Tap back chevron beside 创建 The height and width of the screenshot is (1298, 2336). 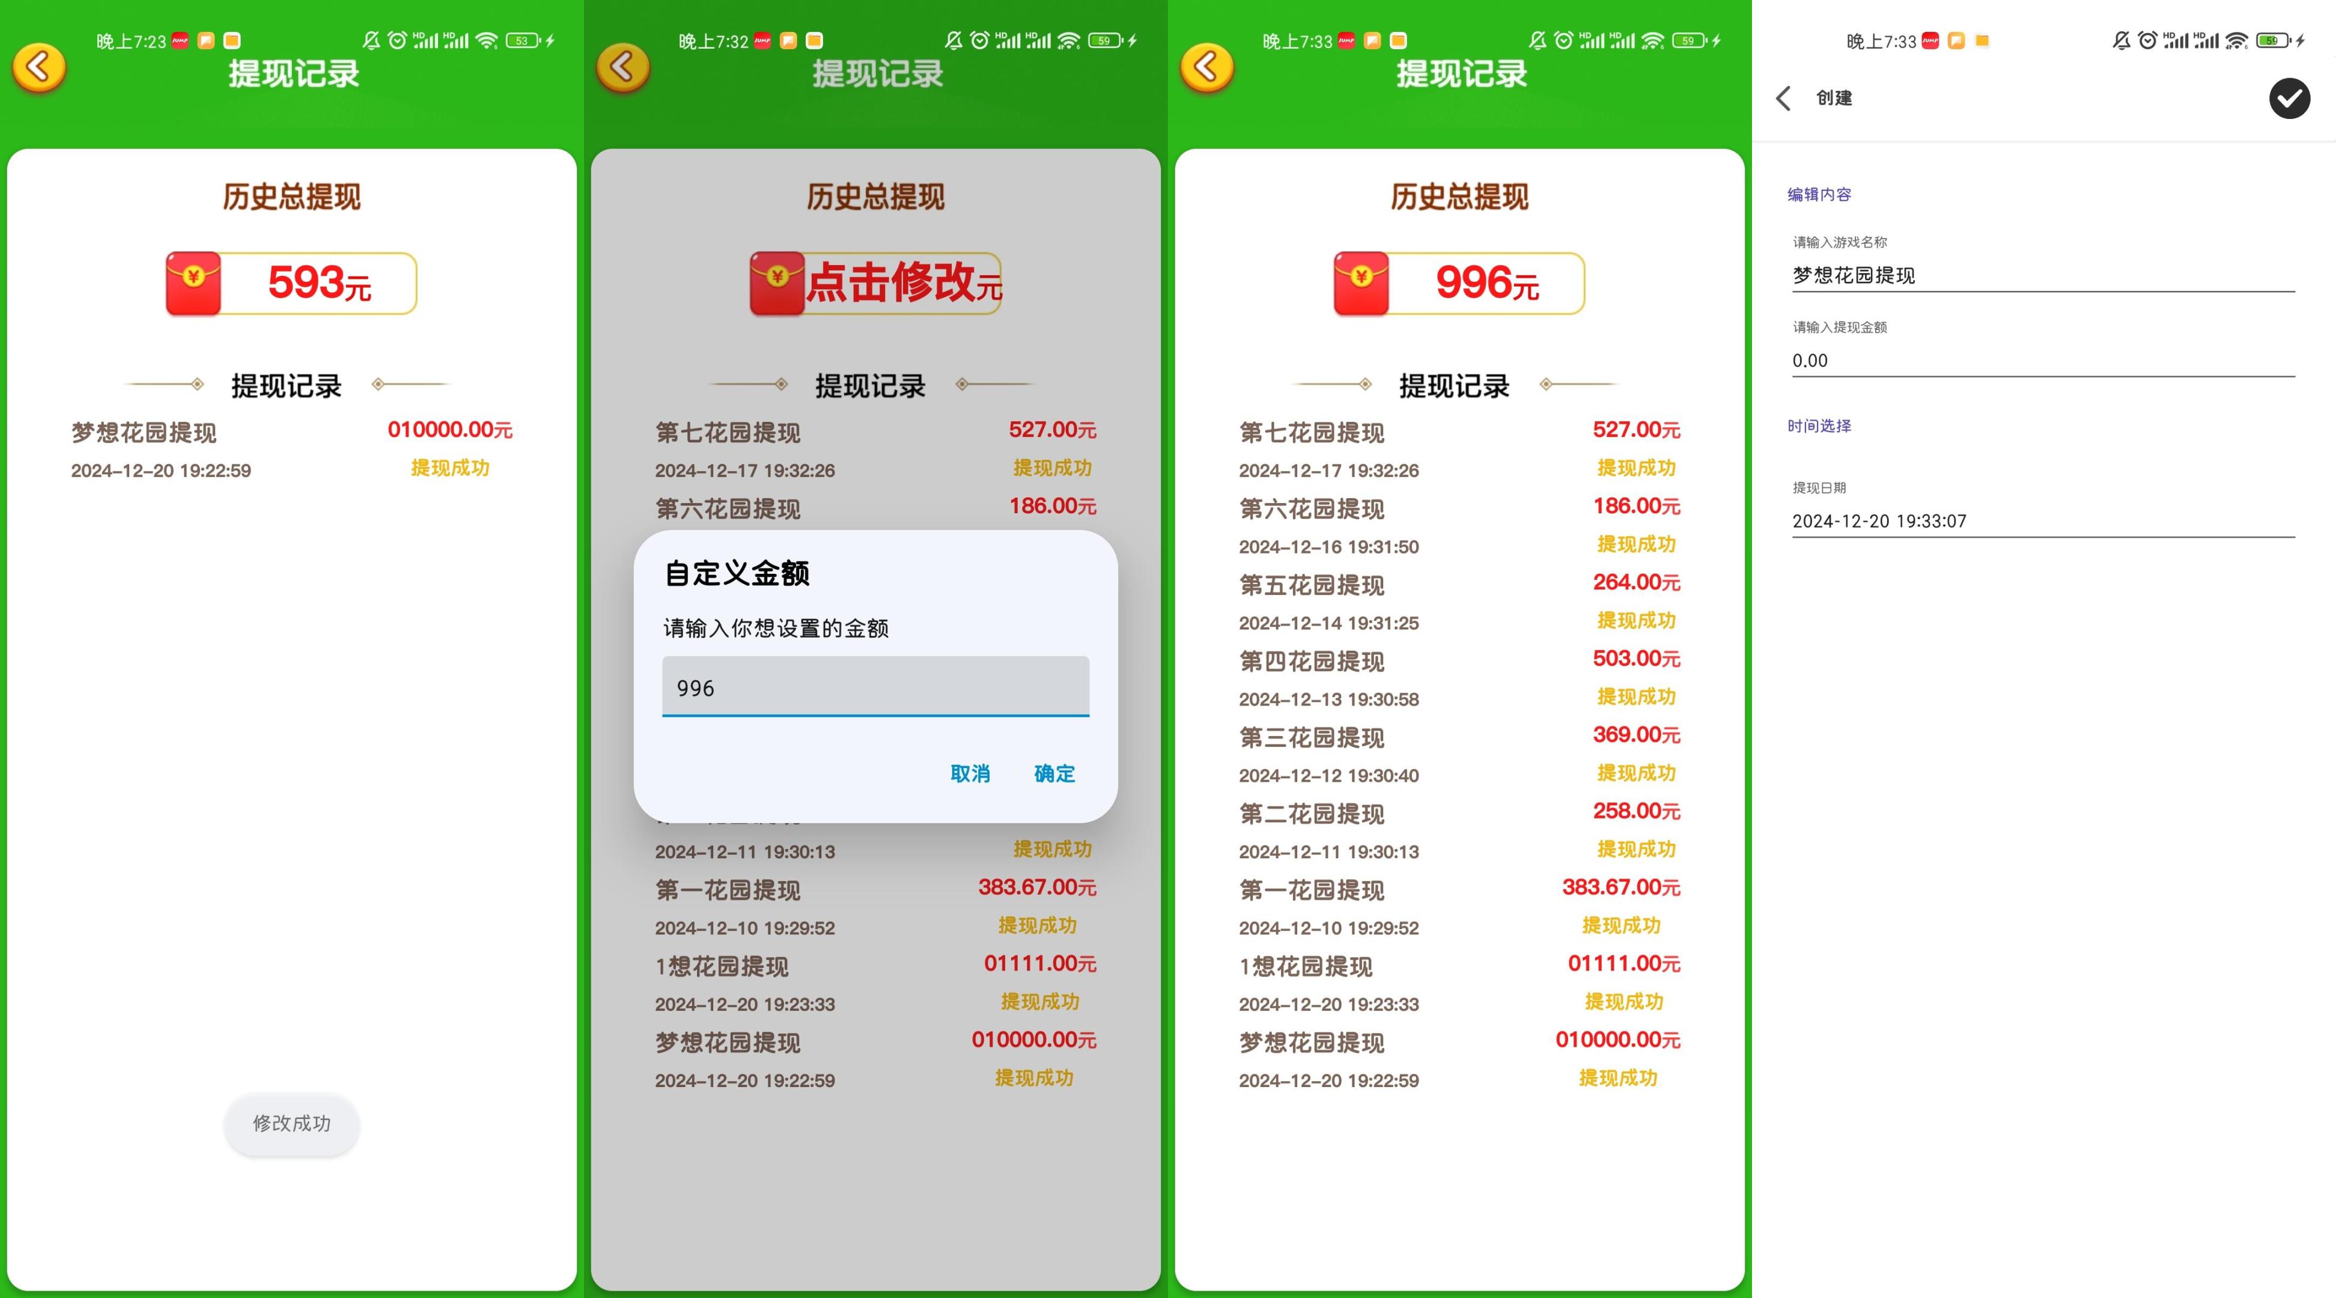(1784, 98)
